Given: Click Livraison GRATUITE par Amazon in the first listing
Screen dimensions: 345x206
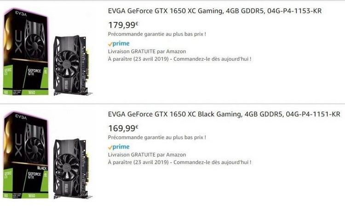Looking at the screenshot, I should pyautogui.click(x=147, y=51).
